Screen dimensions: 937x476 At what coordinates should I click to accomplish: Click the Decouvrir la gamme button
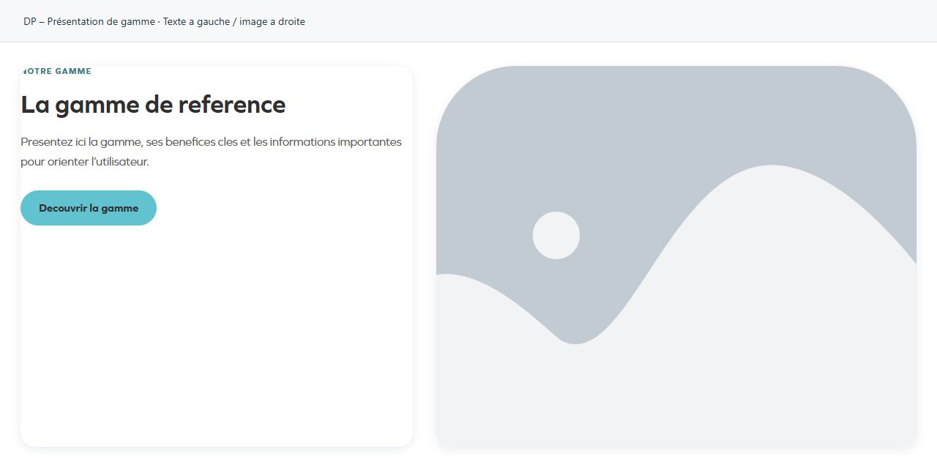click(x=89, y=208)
